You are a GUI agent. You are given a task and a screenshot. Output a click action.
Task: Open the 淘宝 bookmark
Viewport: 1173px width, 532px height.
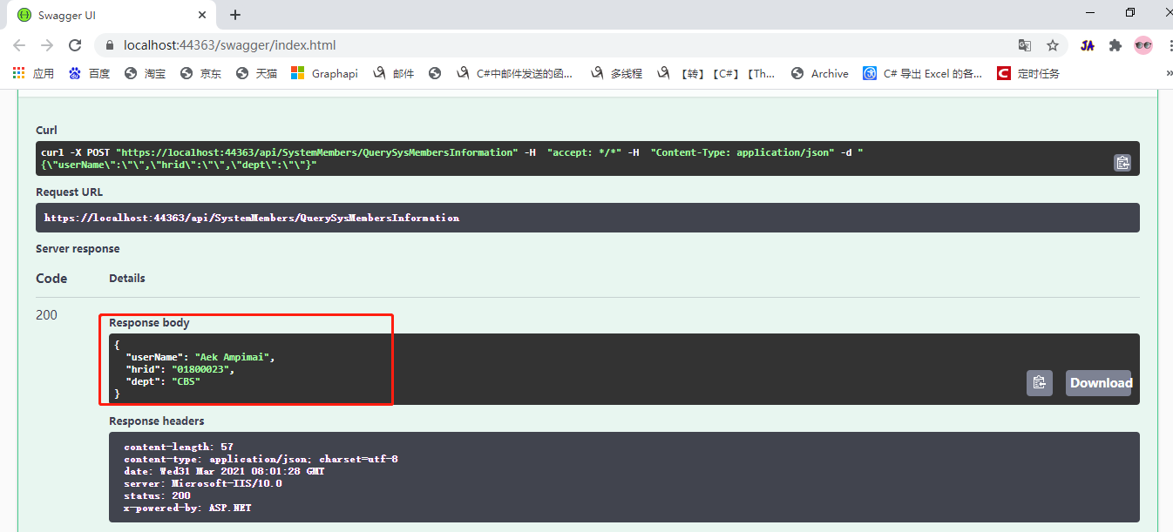coord(145,73)
